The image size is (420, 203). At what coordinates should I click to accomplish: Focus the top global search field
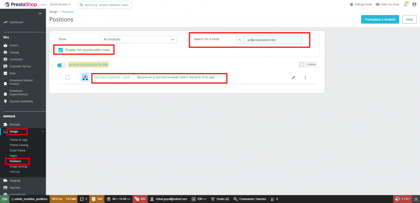tap(105, 5)
